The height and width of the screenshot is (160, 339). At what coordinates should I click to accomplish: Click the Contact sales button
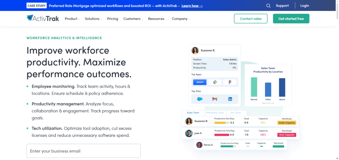(251, 19)
